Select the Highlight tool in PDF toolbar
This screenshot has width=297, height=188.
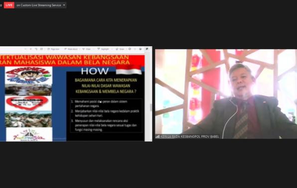103,49
